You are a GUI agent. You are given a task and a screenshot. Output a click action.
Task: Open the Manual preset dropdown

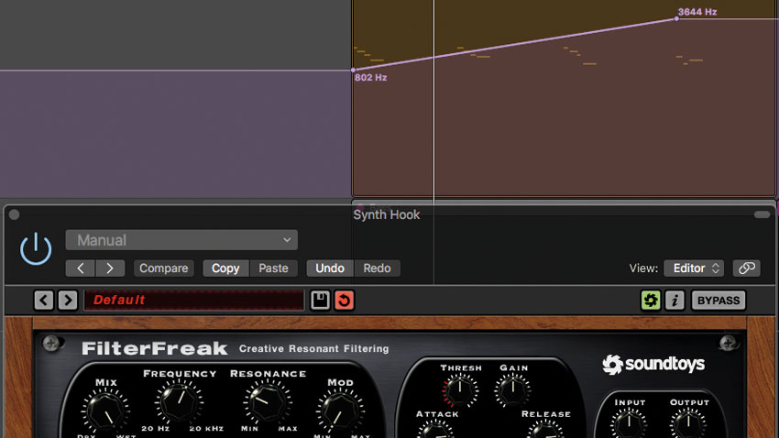tap(181, 240)
